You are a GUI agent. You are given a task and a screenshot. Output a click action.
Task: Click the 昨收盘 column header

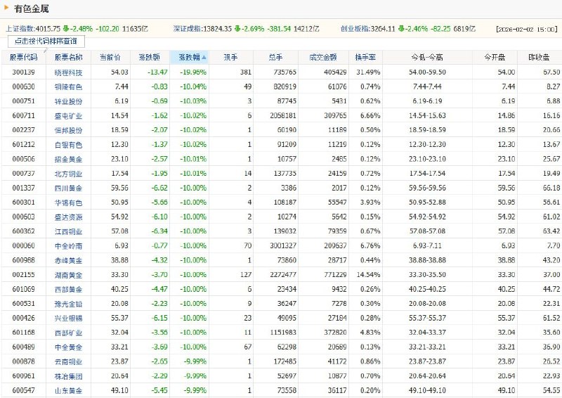(x=539, y=57)
